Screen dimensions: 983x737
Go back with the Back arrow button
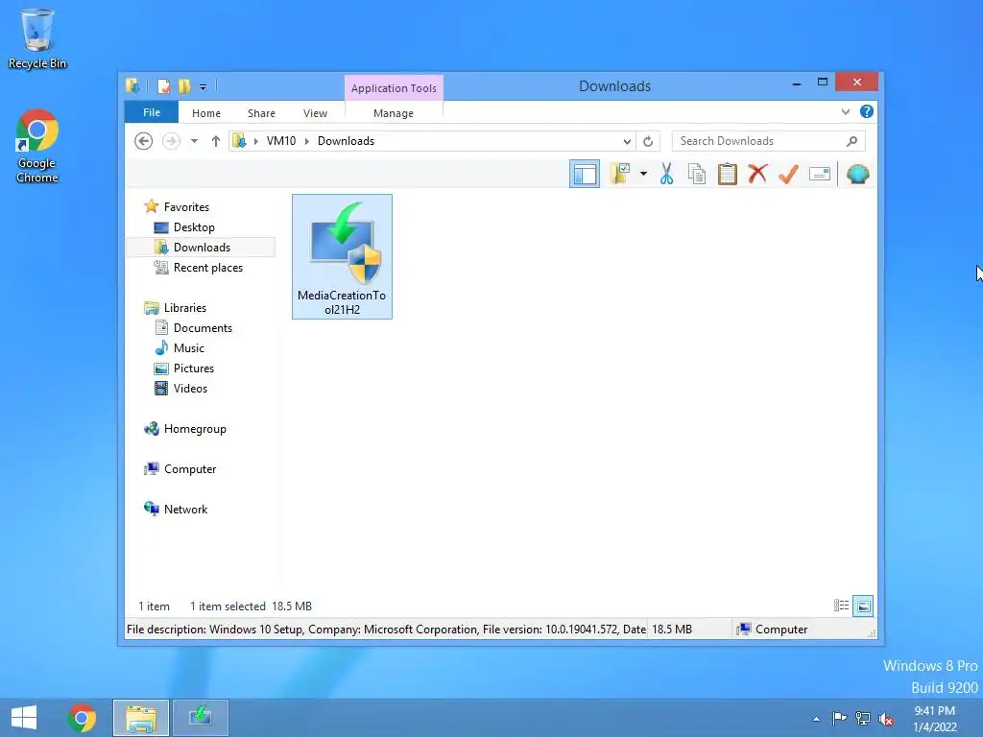pos(144,141)
